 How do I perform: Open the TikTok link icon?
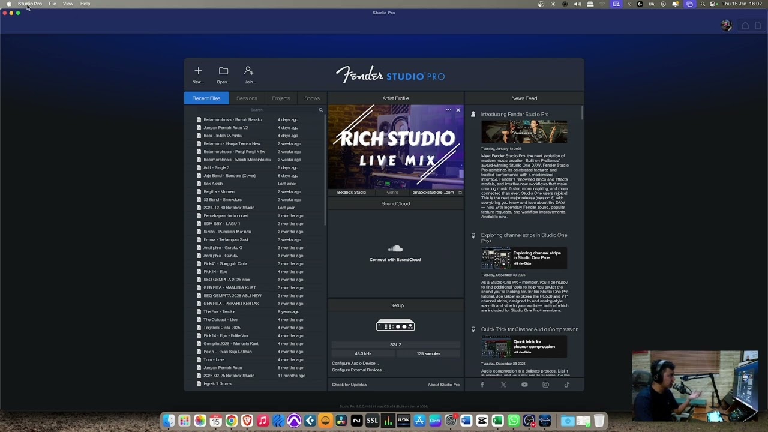[566, 385]
